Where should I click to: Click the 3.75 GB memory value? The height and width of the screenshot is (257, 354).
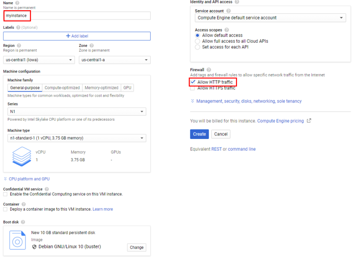click(78, 160)
